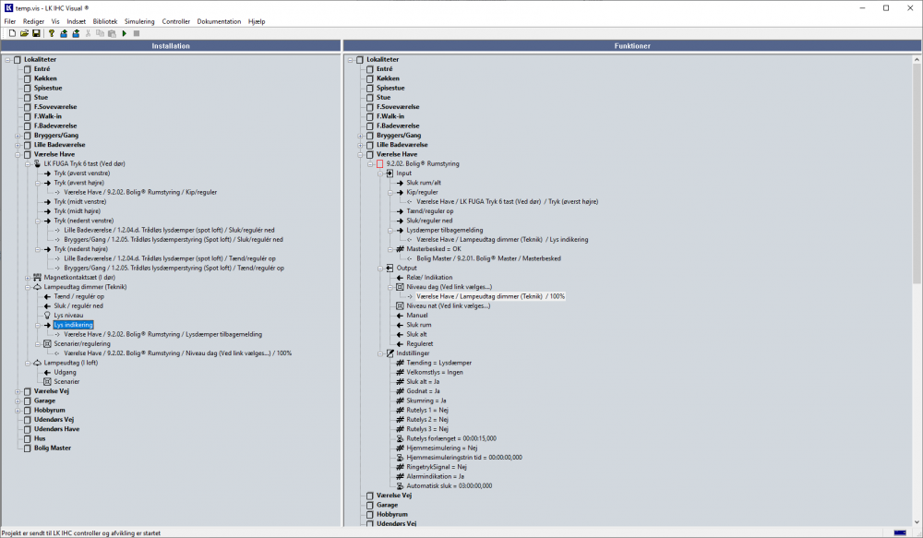Click the New project toolbar icon

click(13, 33)
